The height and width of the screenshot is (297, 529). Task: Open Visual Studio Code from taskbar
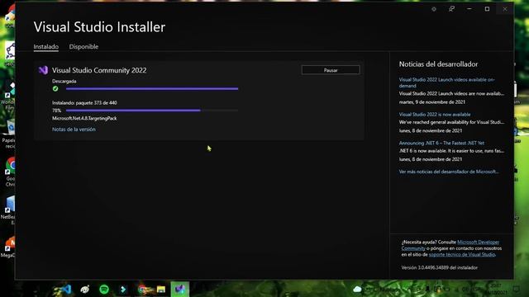[66, 290]
